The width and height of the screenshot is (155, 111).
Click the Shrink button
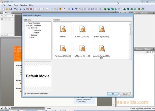coord(7,35)
